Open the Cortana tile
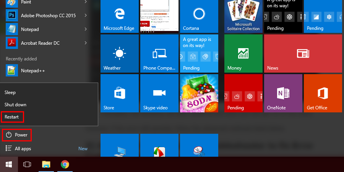 click(x=199, y=16)
